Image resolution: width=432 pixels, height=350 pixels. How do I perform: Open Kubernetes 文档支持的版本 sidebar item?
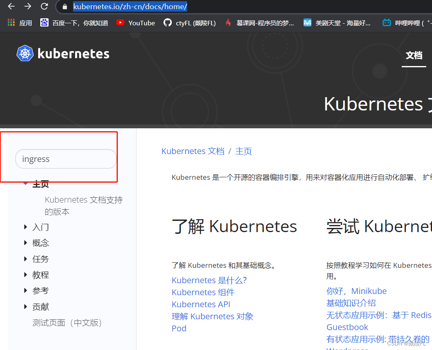84,206
